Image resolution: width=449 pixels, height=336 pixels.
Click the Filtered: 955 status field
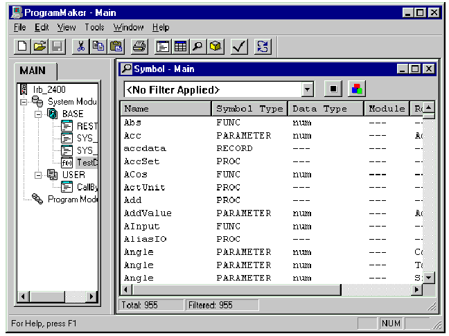(222, 305)
